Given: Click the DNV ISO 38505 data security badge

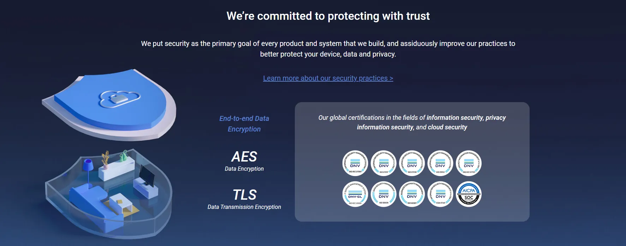Looking at the screenshot, I should (384, 194).
